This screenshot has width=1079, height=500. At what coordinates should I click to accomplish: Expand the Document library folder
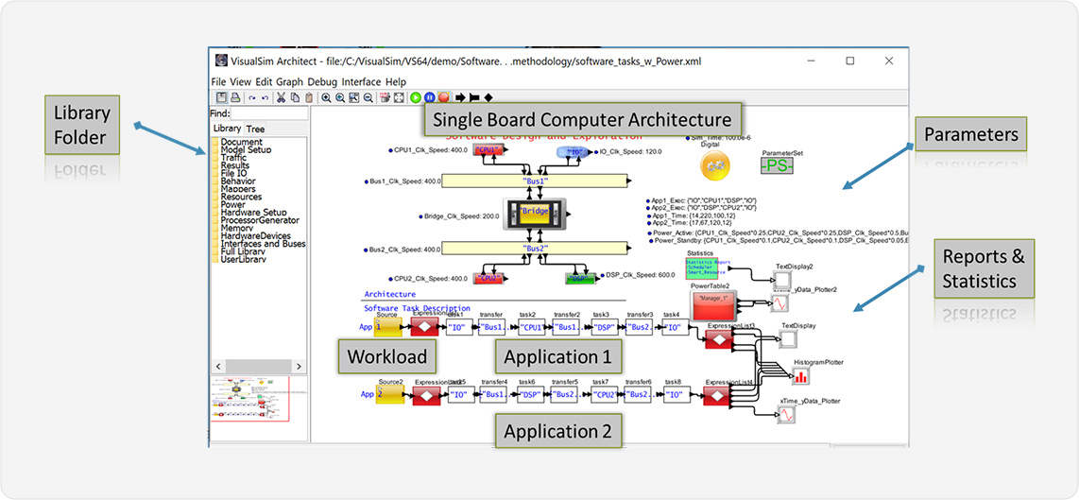[x=237, y=142]
